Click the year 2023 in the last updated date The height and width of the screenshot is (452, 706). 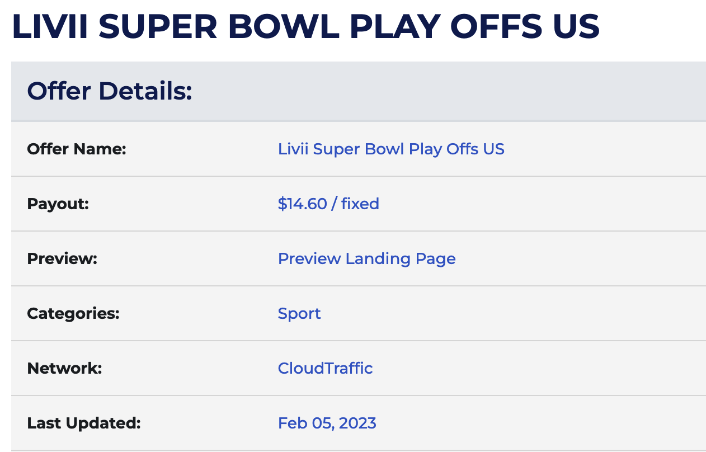point(357,423)
